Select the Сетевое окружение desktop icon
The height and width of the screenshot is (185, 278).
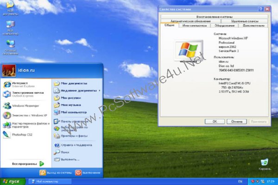tap(10, 48)
